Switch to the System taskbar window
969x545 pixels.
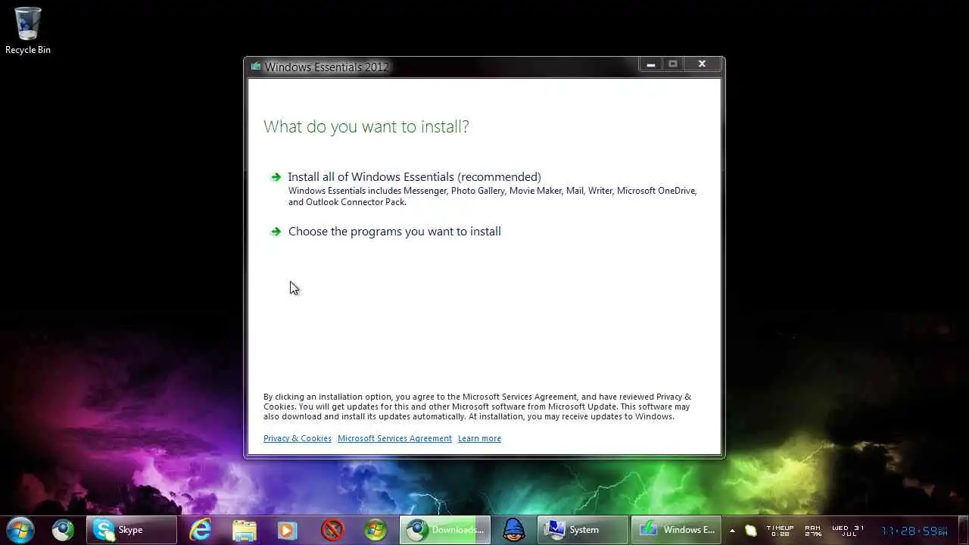pos(583,530)
